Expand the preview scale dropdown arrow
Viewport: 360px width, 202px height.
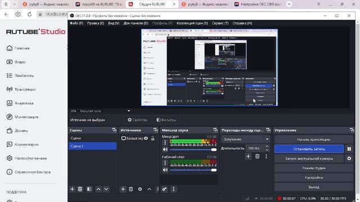click(129, 111)
